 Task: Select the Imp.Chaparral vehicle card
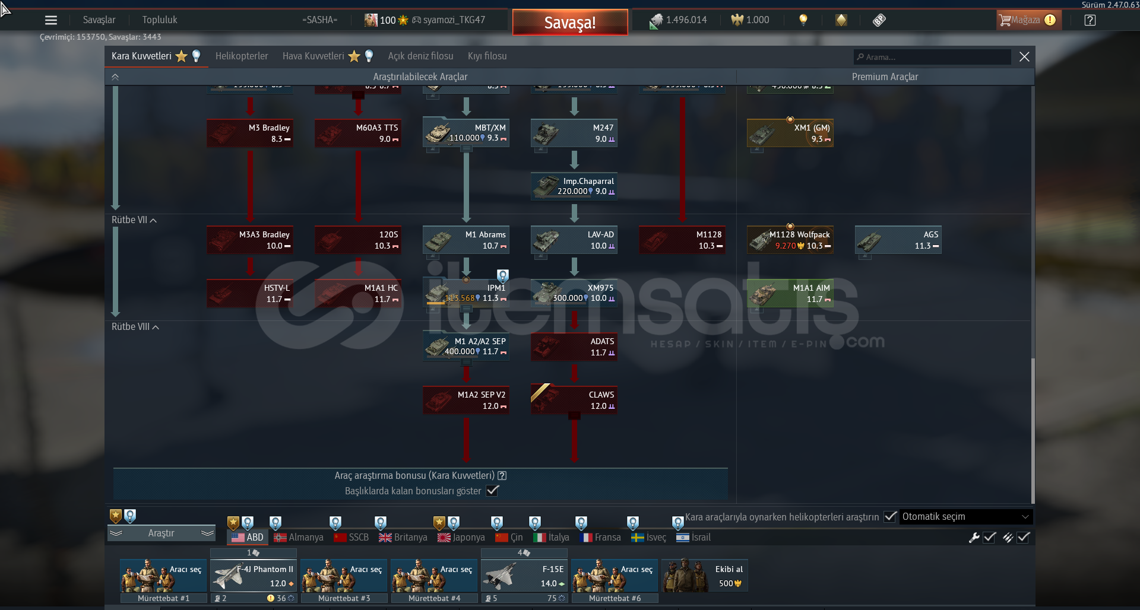point(574,186)
